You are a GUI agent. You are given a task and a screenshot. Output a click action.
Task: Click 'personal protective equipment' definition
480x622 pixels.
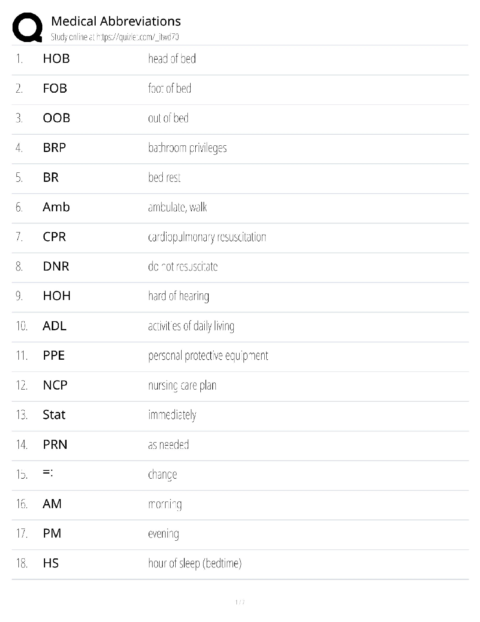click(208, 356)
